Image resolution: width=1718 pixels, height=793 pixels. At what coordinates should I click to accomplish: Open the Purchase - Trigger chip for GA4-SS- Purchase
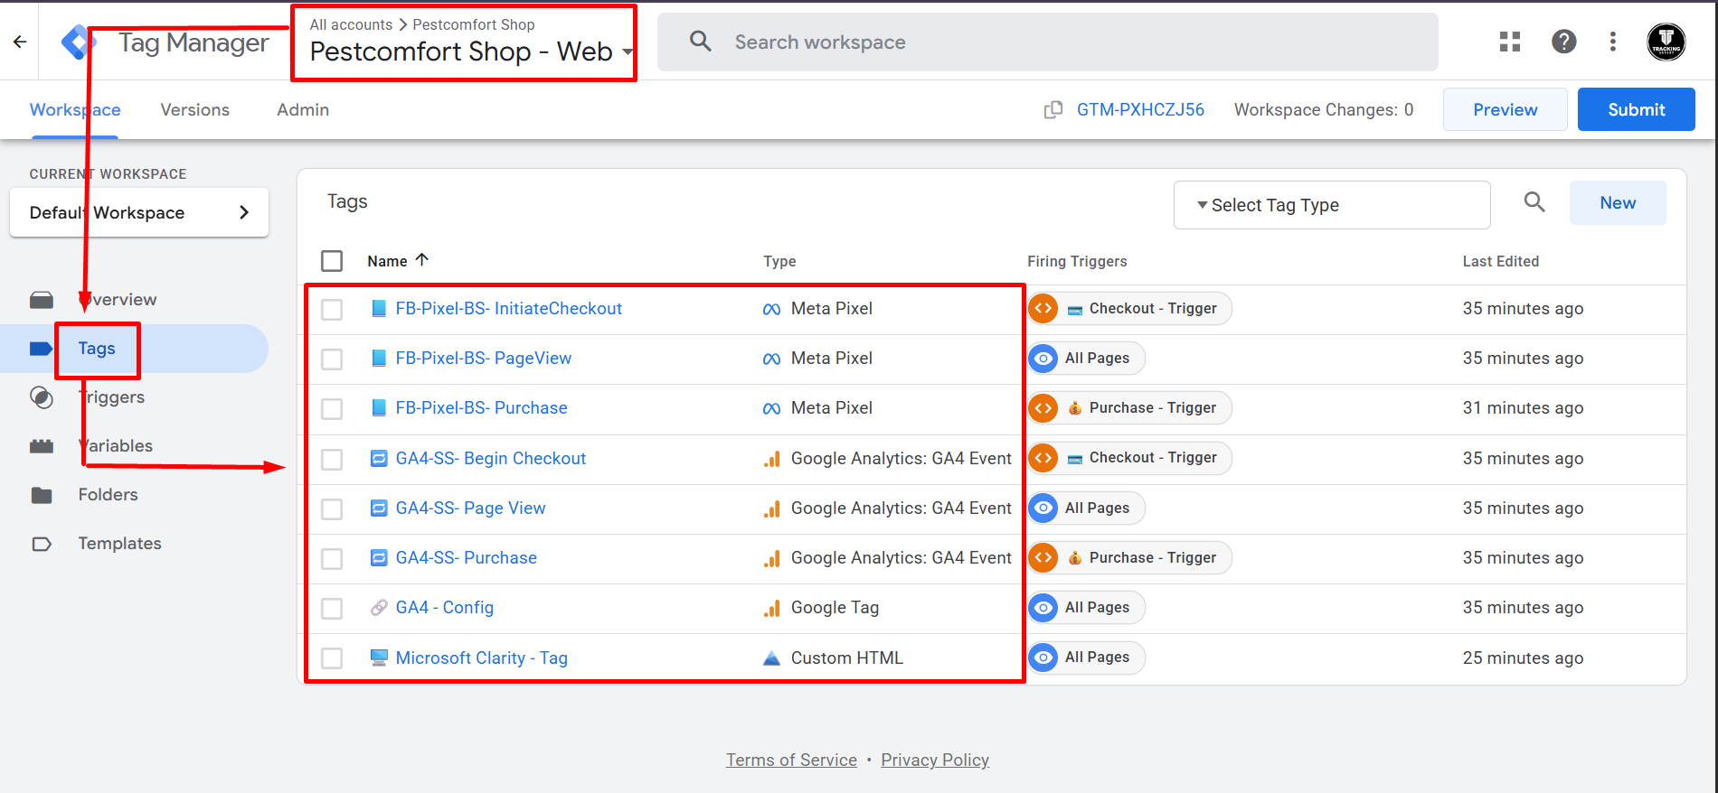coord(1130,558)
